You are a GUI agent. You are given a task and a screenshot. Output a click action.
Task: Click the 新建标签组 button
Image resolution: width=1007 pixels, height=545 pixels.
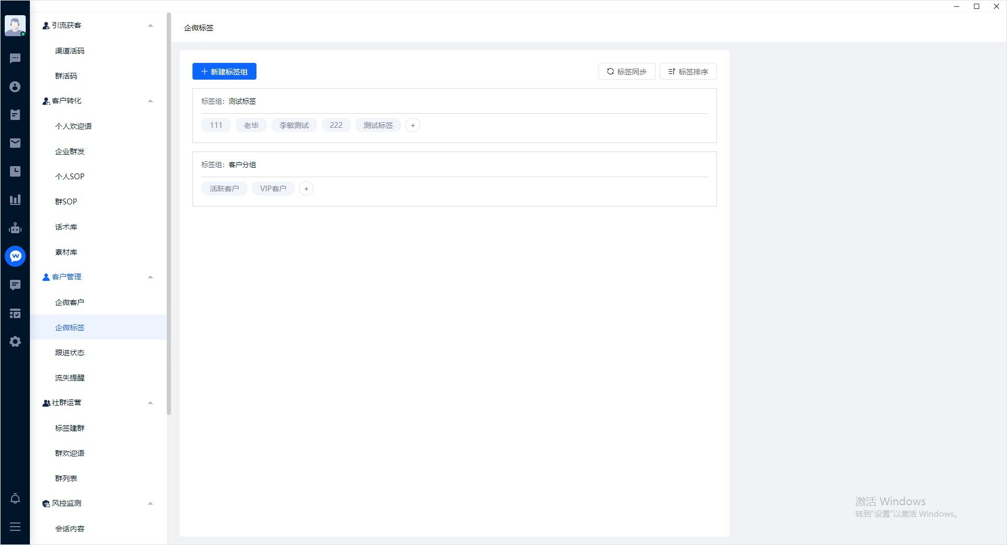224,71
